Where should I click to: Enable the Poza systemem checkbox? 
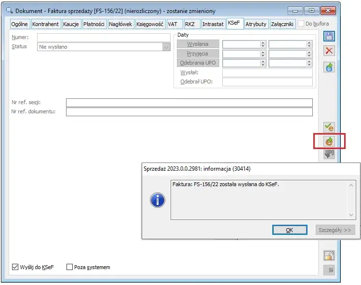pyautogui.click(x=69, y=267)
